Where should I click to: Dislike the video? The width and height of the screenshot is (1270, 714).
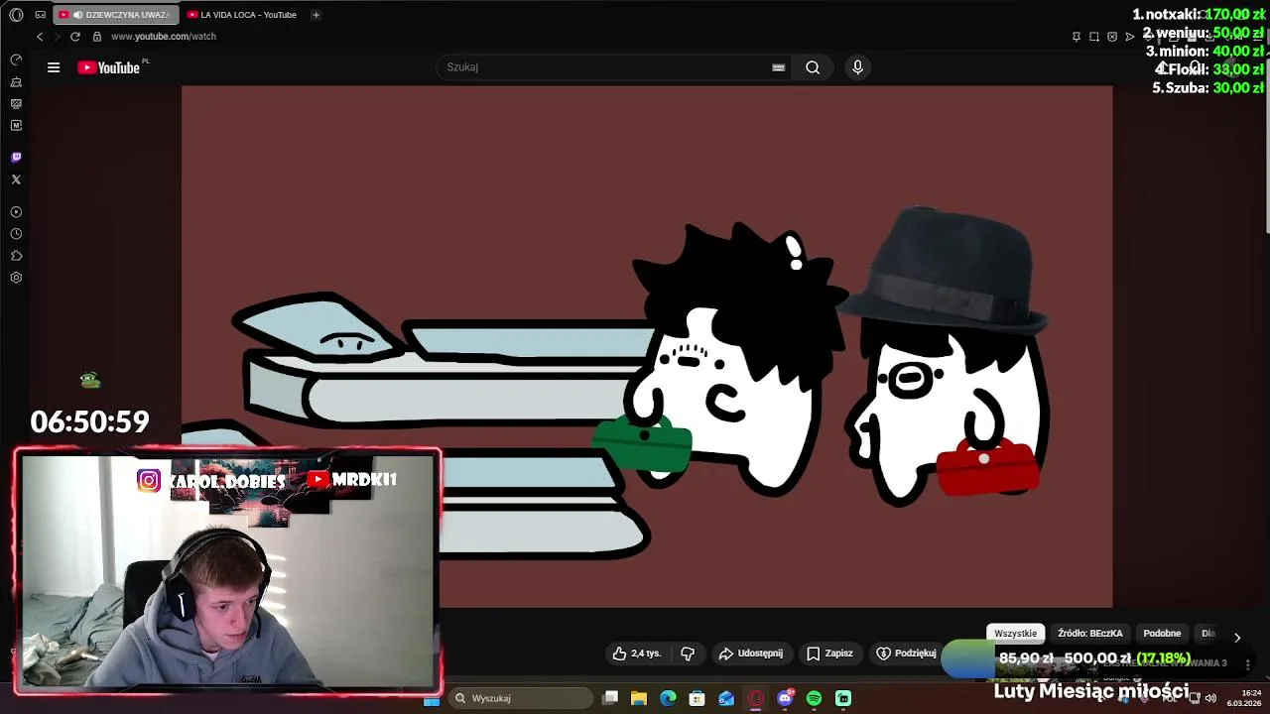pyautogui.click(x=688, y=654)
